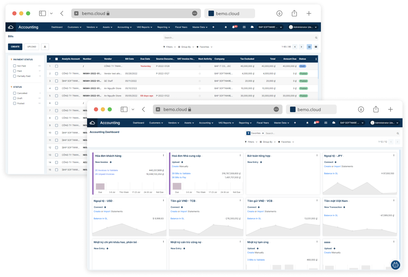Toggle the select-all checkbox in table header
Screen dimensions: 408x277
(57, 59)
